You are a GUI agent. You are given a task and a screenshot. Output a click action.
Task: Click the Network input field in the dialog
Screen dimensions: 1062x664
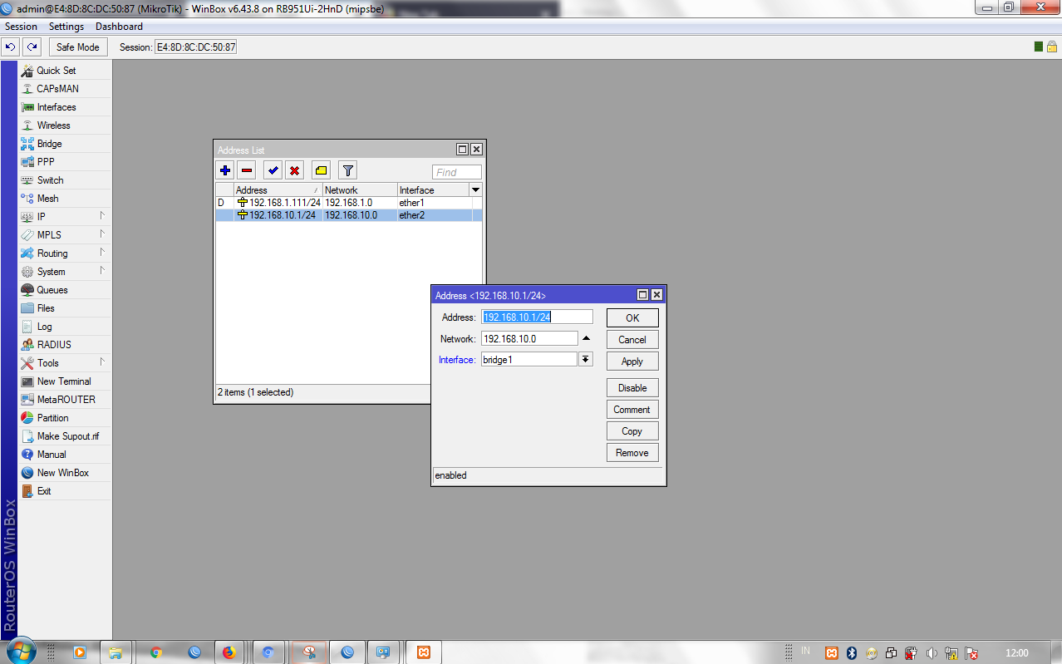[529, 338]
